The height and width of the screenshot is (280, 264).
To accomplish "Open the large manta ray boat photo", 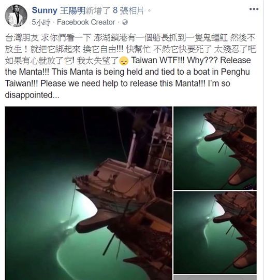I will (89, 193).
